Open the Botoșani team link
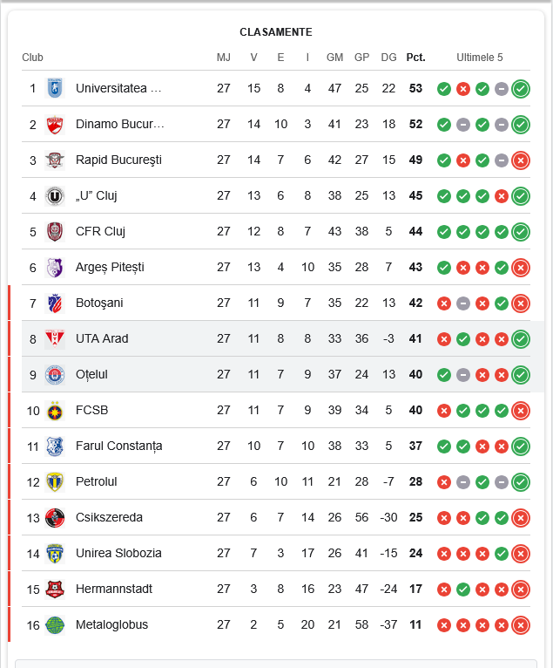Image resolution: width=553 pixels, height=668 pixels. pos(99,303)
